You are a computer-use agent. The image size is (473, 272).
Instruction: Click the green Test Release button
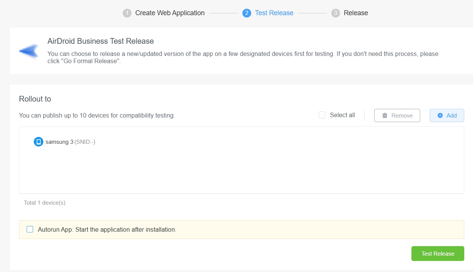[x=438, y=254]
